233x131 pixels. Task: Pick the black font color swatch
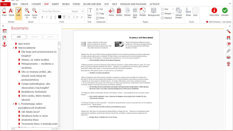(60, 17)
